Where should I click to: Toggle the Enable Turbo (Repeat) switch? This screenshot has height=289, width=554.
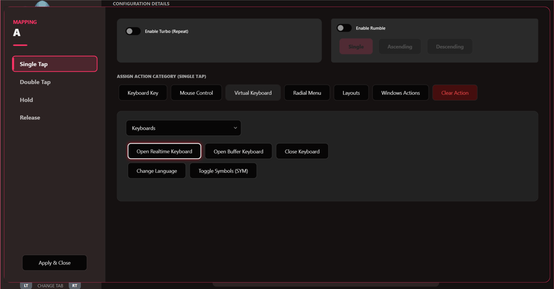133,31
